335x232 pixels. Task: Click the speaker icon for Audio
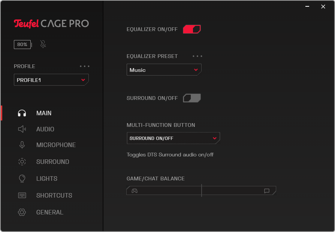pyautogui.click(x=22, y=129)
